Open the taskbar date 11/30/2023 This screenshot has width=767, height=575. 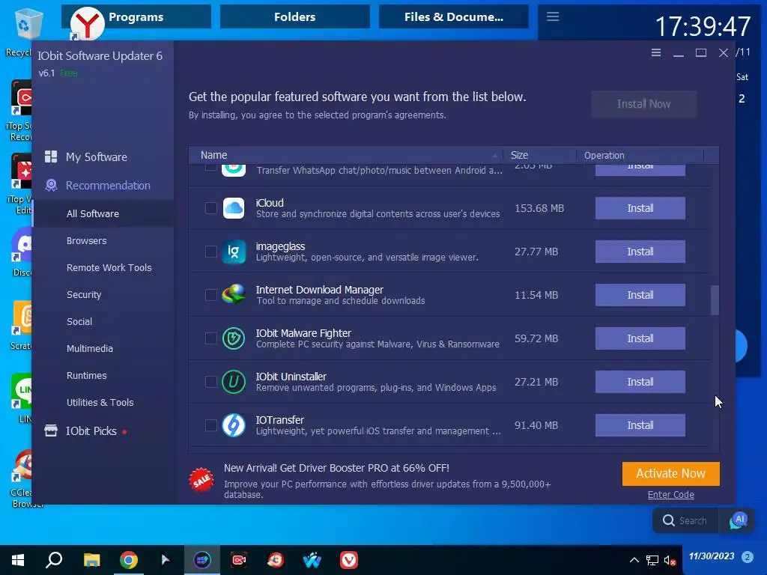tap(712, 556)
